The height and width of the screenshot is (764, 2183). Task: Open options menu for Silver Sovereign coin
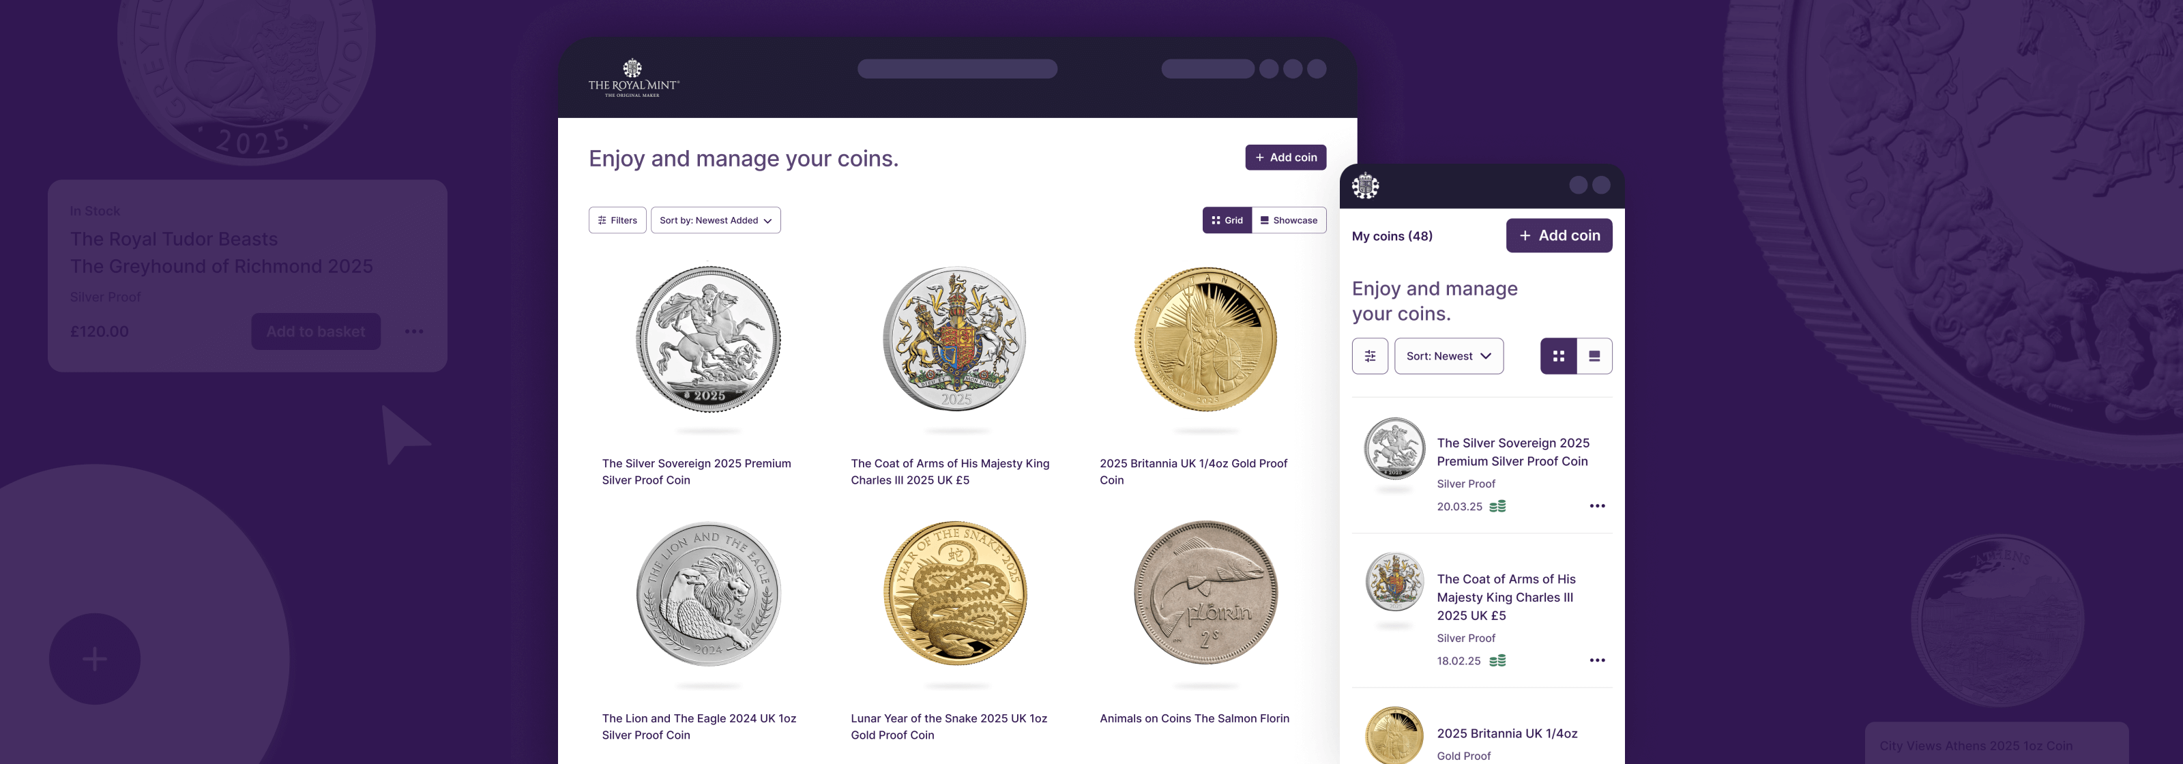pyautogui.click(x=1596, y=505)
